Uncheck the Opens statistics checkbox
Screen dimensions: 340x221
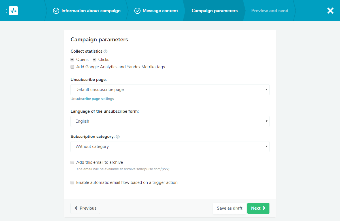point(72,59)
